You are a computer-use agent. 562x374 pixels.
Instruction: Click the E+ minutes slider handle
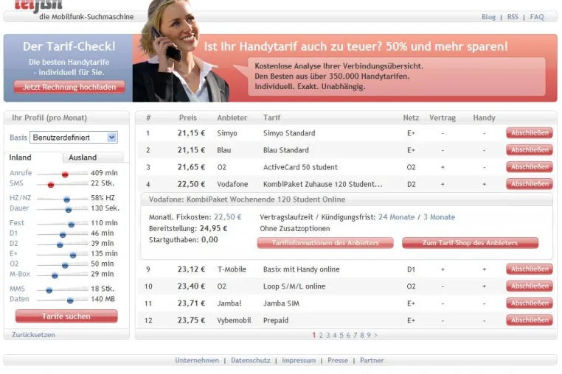(x=73, y=255)
